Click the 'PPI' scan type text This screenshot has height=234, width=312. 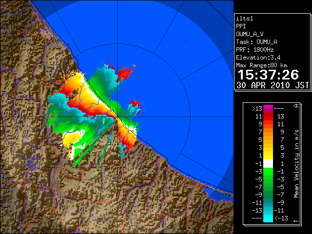click(241, 26)
